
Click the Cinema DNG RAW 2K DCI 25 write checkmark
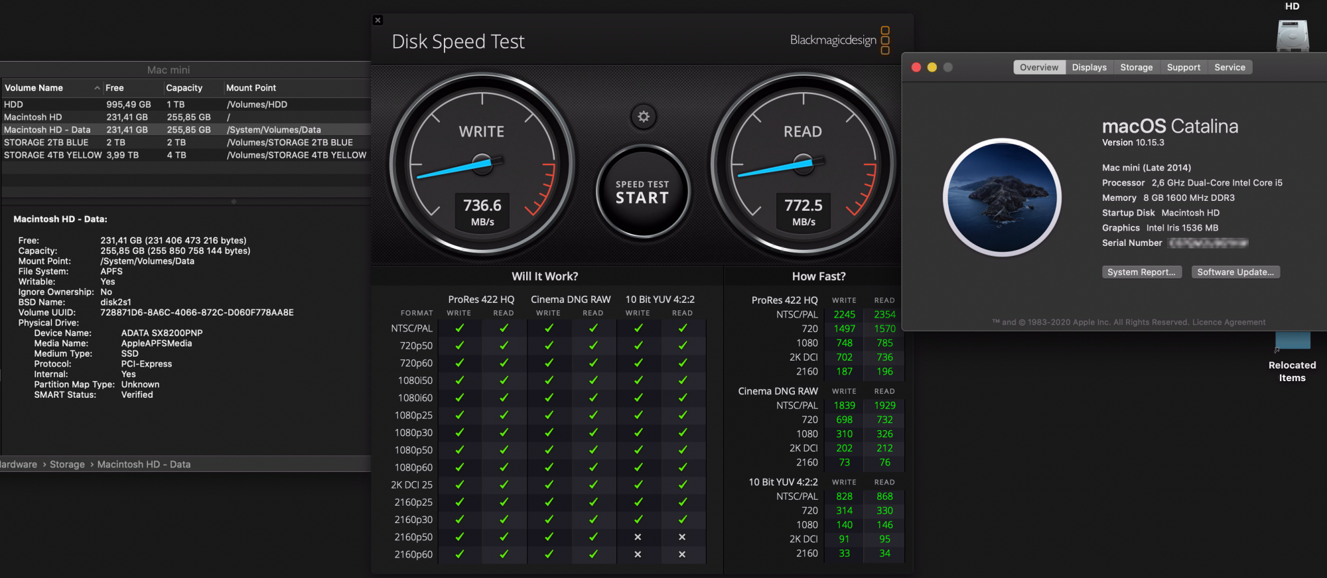pyautogui.click(x=549, y=485)
